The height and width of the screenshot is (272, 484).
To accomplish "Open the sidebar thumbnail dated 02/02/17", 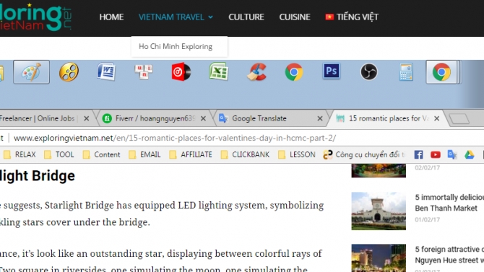I will coord(379,170).
